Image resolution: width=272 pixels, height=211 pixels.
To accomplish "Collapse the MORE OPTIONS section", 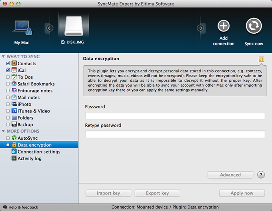I will click(x=3, y=131).
